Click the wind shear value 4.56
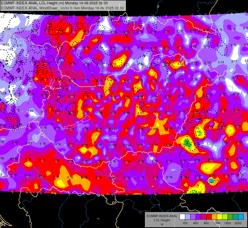The height and width of the screenshot is (228, 248). point(235,78)
